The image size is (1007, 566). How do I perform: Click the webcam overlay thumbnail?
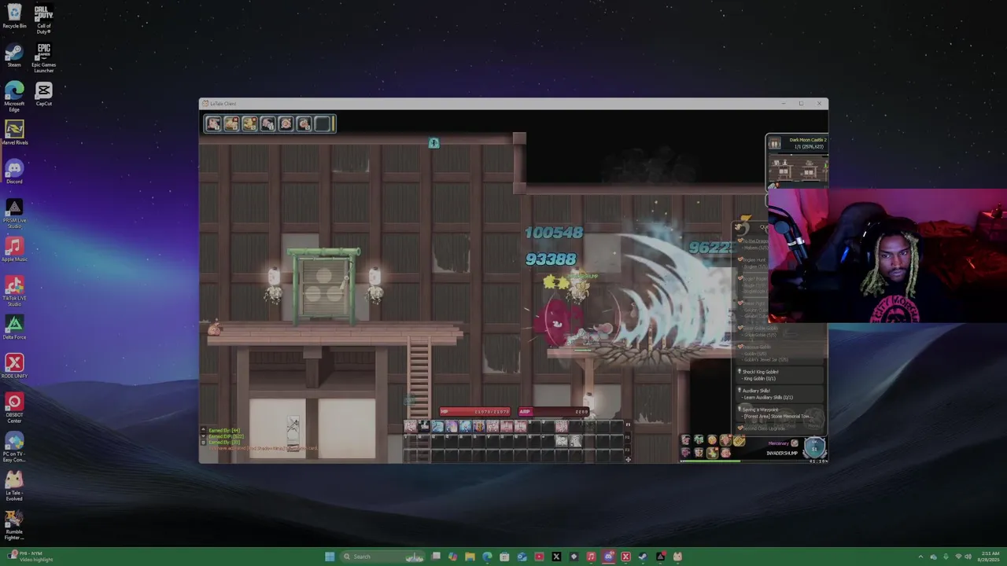click(887, 255)
